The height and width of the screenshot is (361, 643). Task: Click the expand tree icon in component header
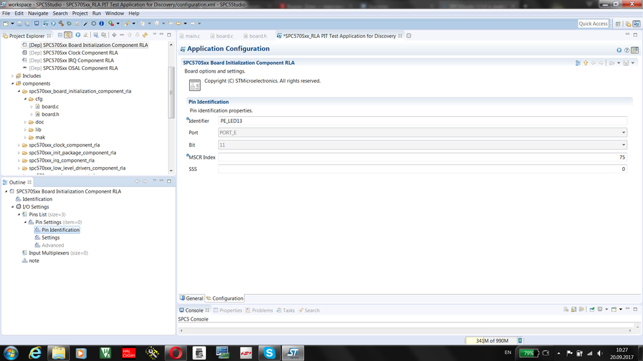578,63
